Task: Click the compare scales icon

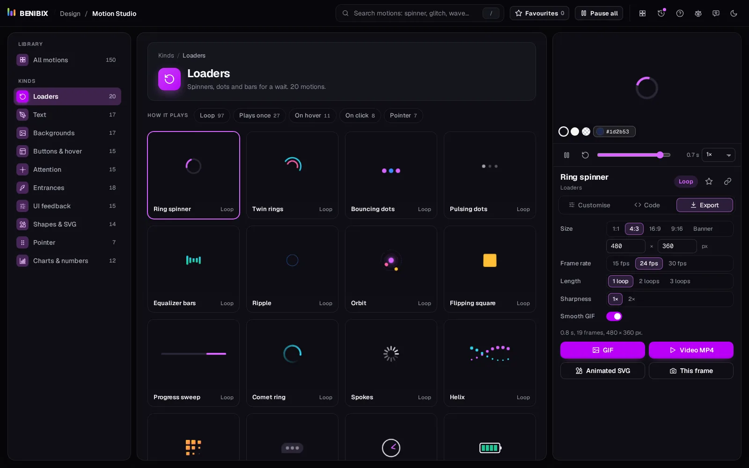Action: (x=698, y=14)
